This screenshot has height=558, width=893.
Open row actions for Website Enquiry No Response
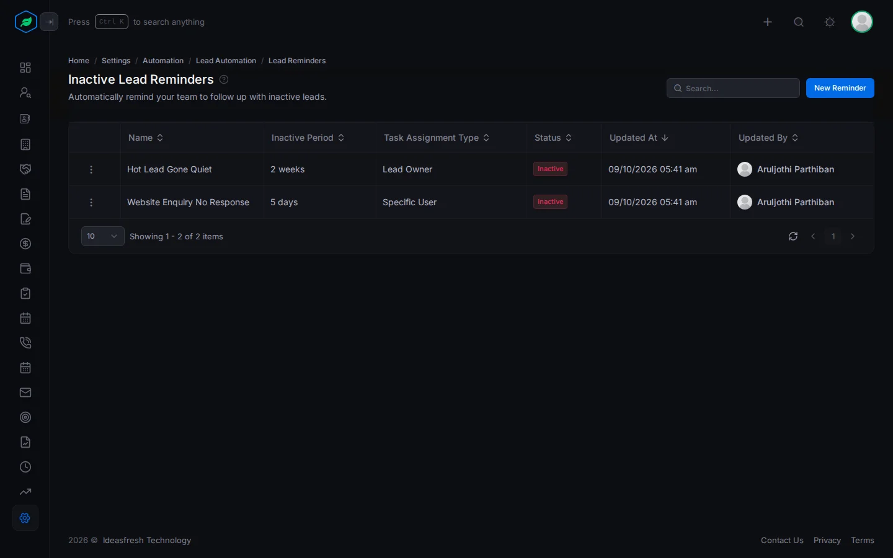coord(91,203)
